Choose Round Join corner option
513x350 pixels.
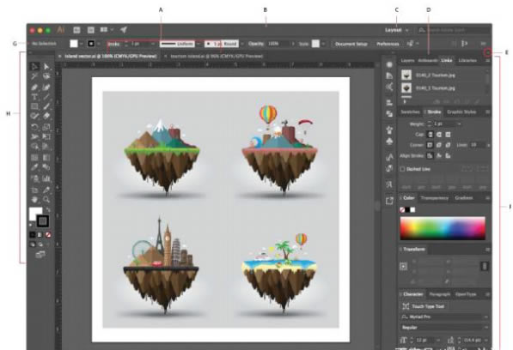pyautogui.click(x=439, y=145)
